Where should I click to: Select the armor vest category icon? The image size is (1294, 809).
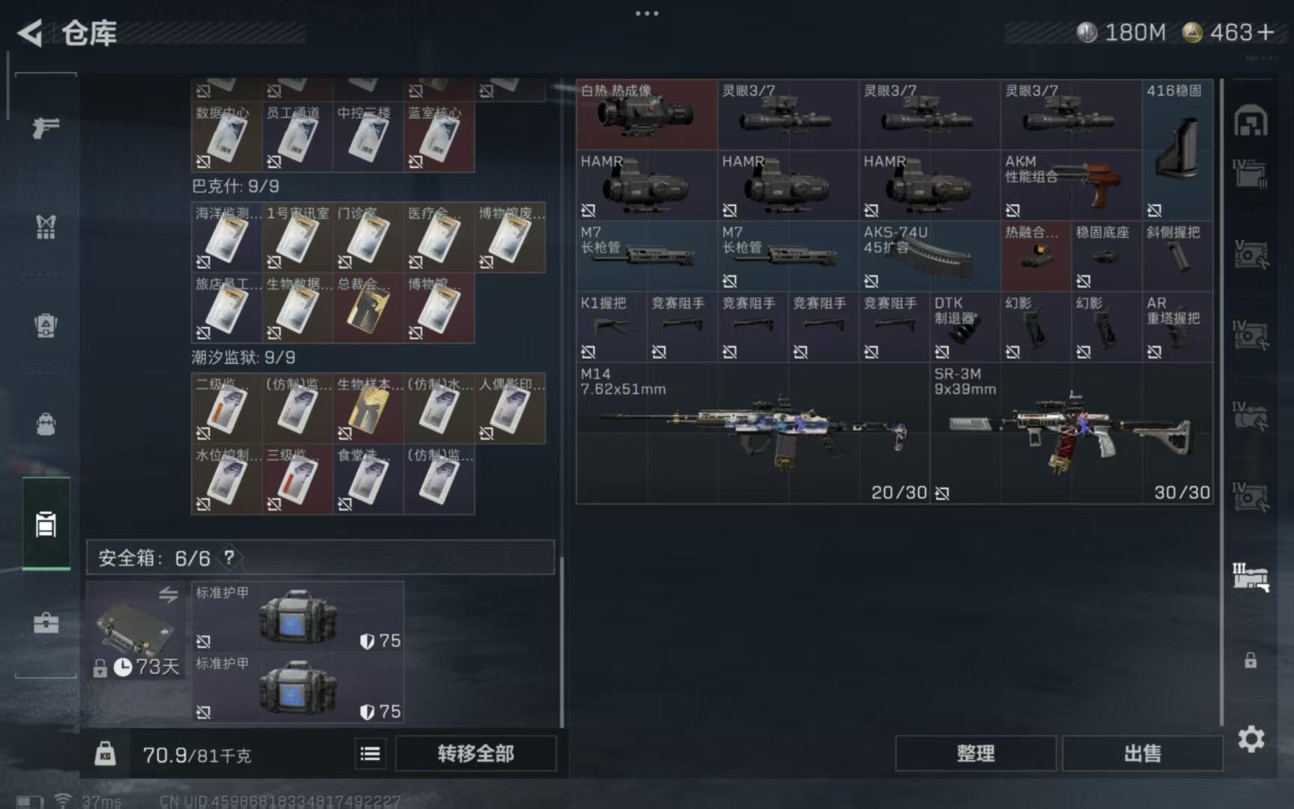[x=46, y=226]
